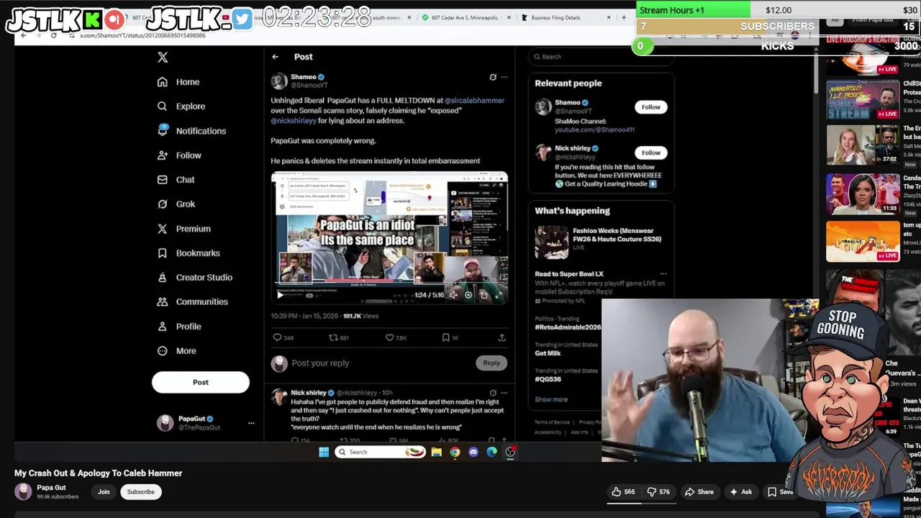Click the Grok icon on Shamoo's post
921x518 pixels.
pos(493,77)
